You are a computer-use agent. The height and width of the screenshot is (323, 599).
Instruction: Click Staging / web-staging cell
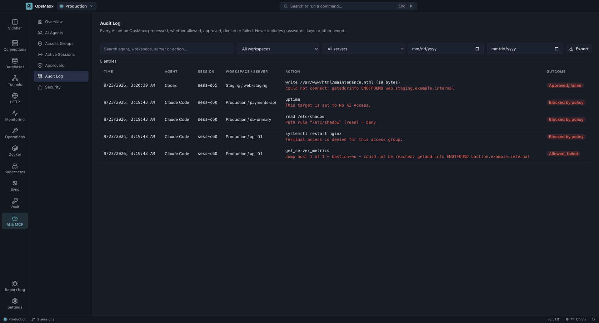point(246,85)
